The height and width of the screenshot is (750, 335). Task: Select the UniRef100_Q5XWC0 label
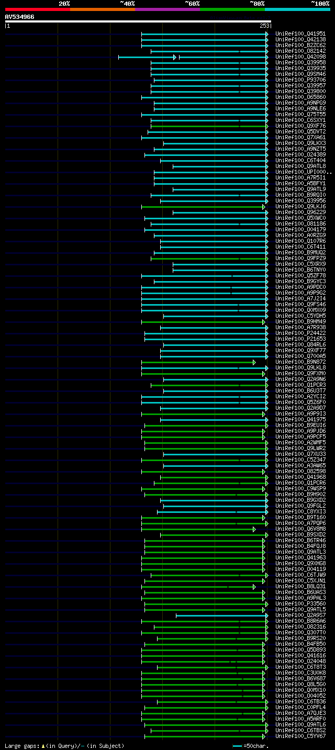click(300, 218)
